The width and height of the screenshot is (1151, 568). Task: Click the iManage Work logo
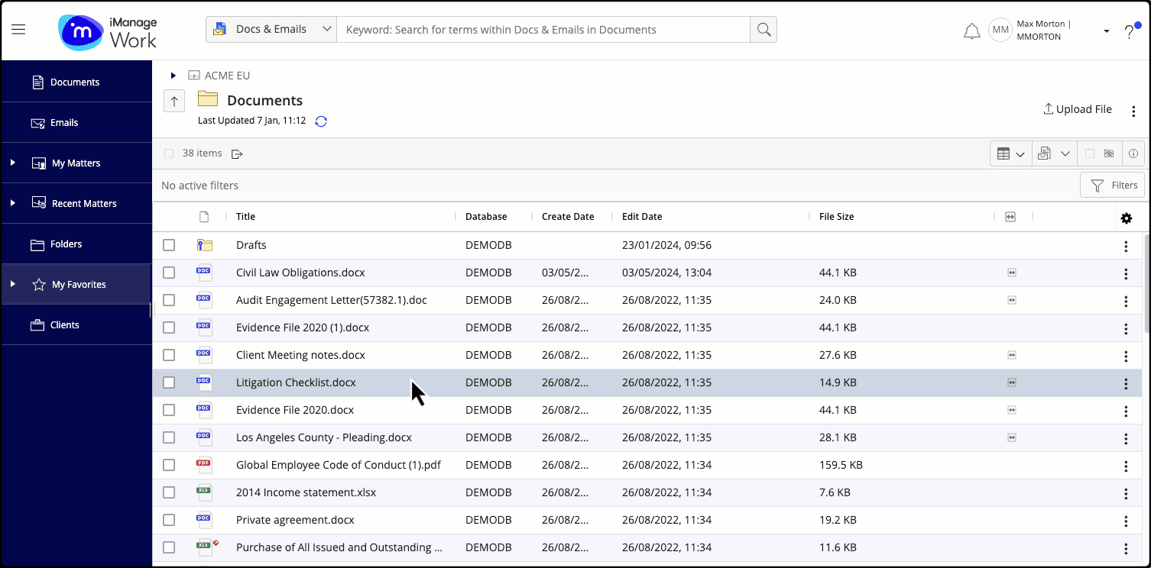(107, 32)
